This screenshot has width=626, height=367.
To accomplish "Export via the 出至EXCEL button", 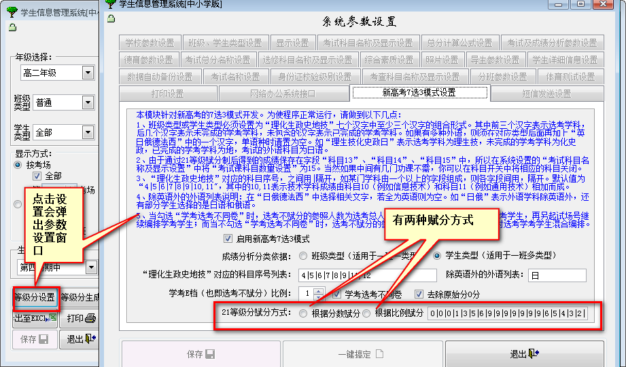I will 35,318.
